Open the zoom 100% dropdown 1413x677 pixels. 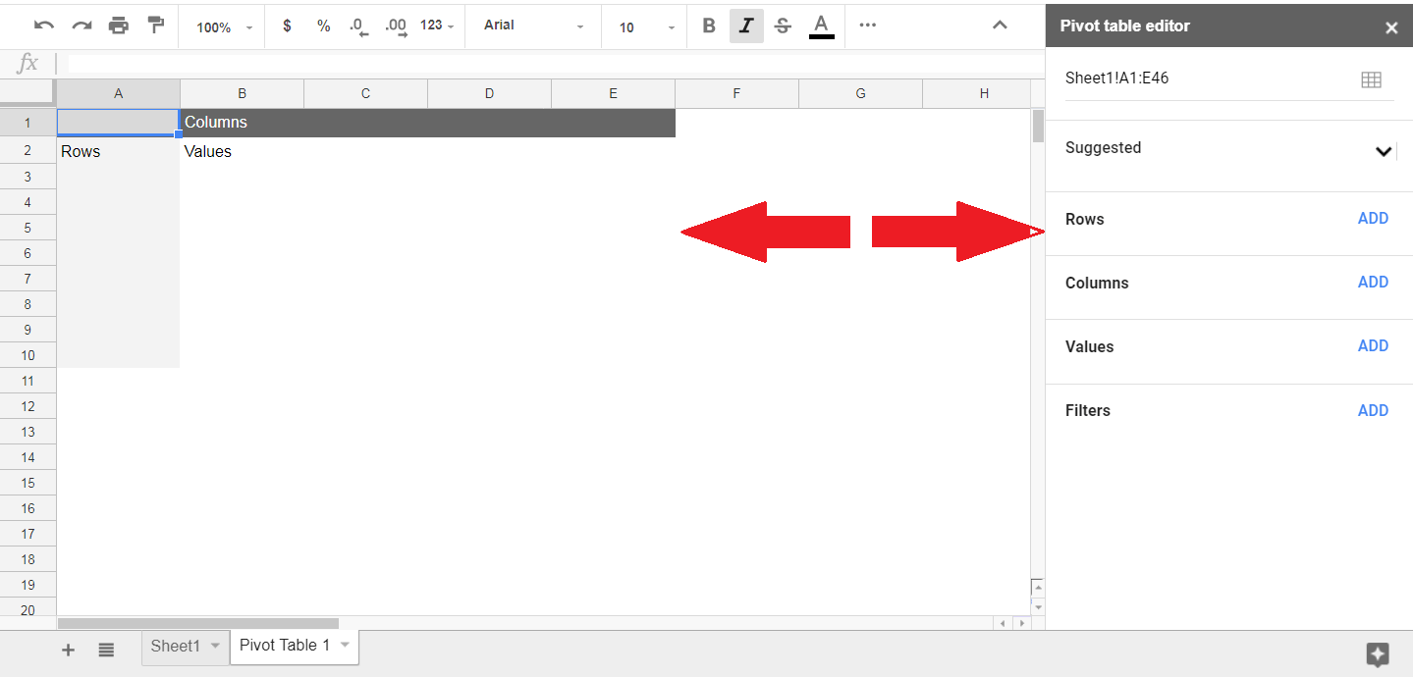224,27
